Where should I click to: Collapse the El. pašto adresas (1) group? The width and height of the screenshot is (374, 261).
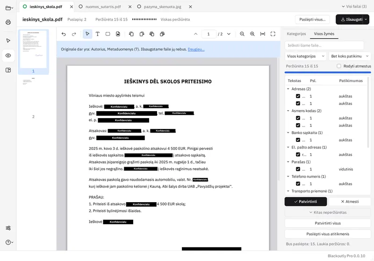(288, 147)
